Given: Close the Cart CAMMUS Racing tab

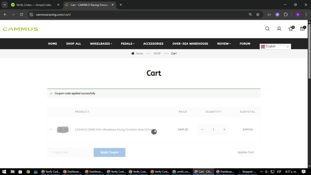Looking at the screenshot, I should [112, 5].
